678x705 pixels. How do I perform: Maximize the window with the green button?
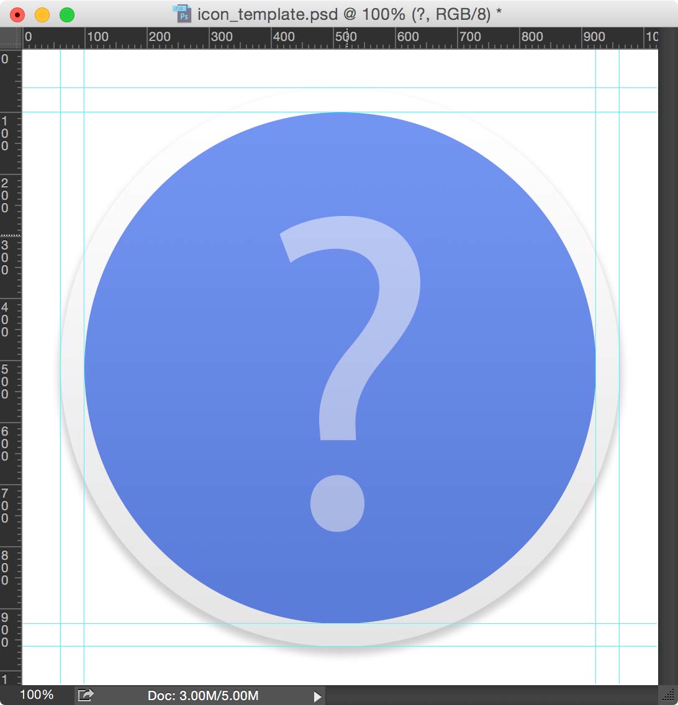tap(67, 15)
